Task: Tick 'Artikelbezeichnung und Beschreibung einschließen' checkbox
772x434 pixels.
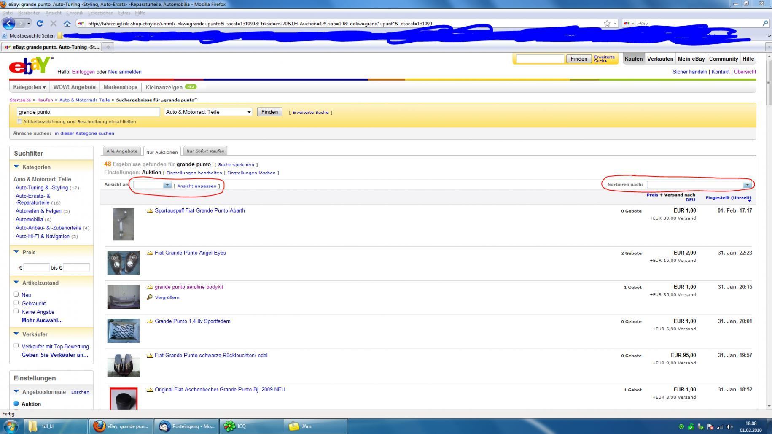Action: tap(19, 121)
